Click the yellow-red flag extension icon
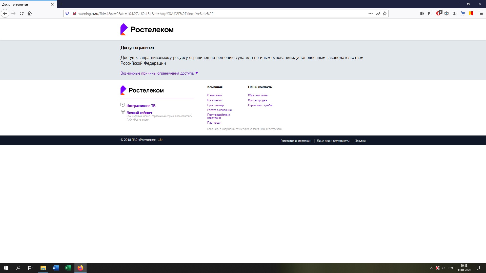Screen dimensions: 486x273 click(471, 13)
